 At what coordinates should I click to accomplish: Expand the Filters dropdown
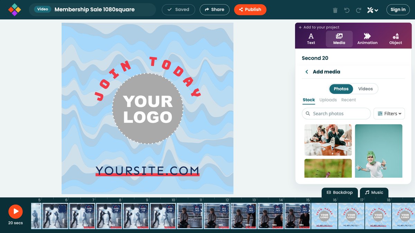point(389,114)
